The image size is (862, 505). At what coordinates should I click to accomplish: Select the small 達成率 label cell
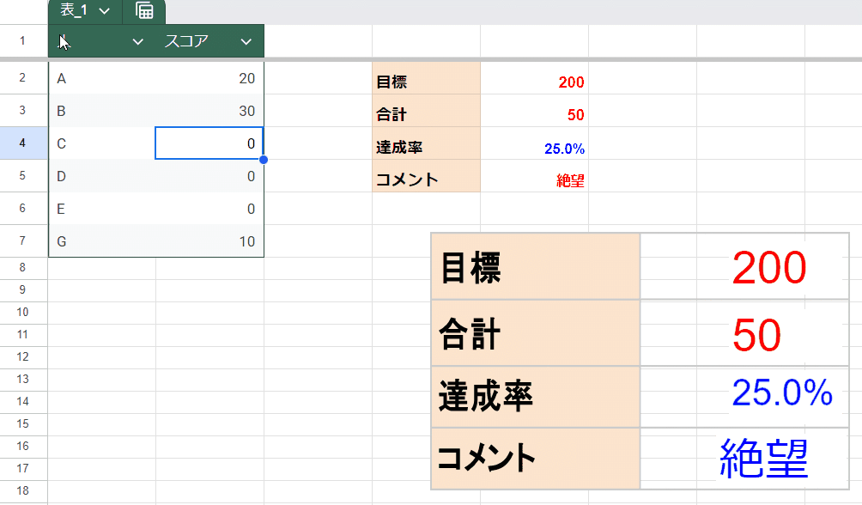coord(426,143)
